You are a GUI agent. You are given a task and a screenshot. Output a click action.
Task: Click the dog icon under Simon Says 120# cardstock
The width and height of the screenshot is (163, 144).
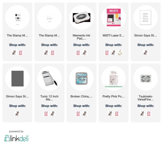pyautogui.click(x=145, y=53)
